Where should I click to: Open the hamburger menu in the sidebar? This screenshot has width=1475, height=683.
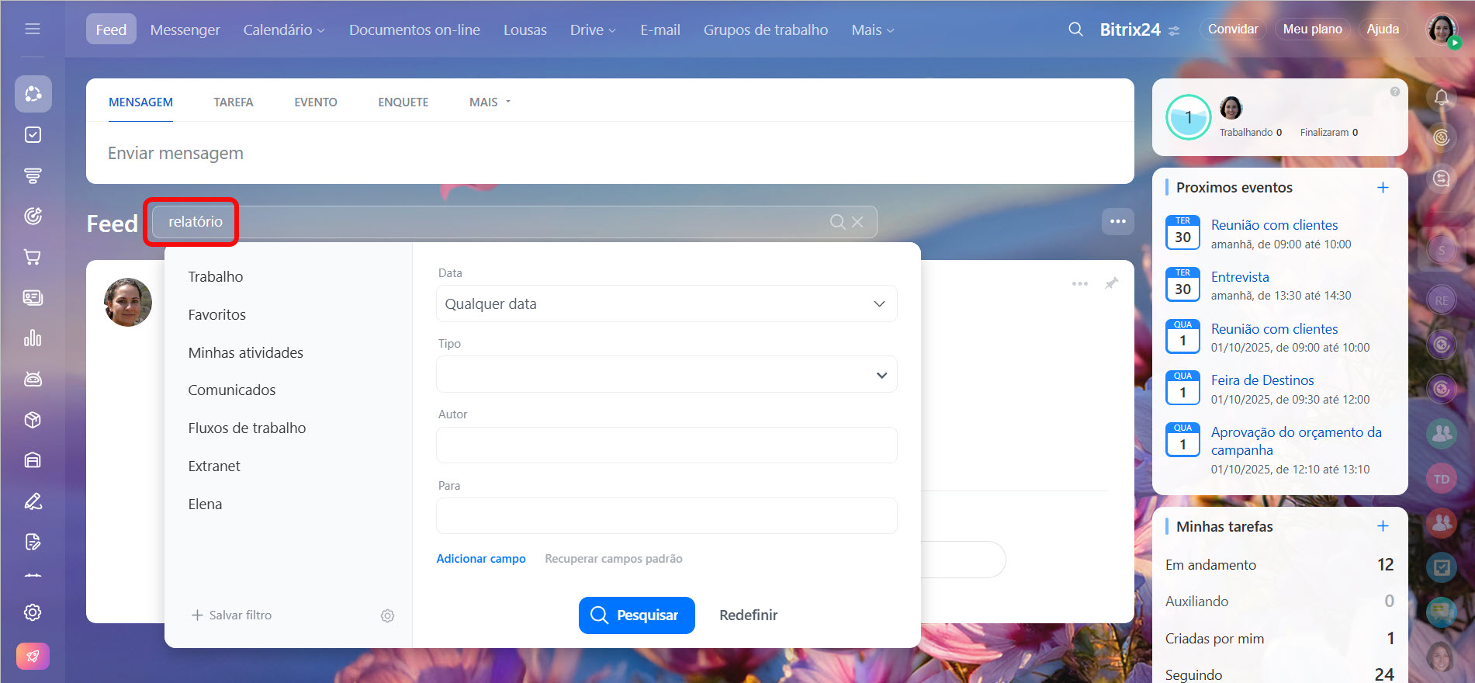click(33, 29)
